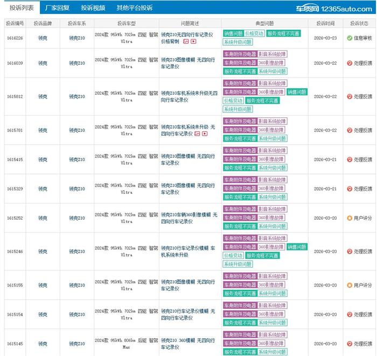Click orange 用户评分 icon for complaint 1615155
The height and width of the screenshot is (356, 377).
click(350, 285)
